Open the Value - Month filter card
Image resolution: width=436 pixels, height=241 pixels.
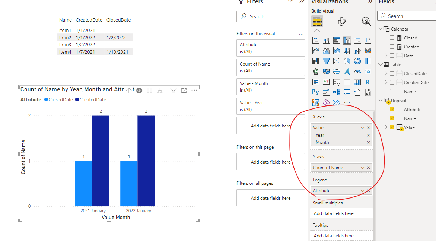(271, 86)
